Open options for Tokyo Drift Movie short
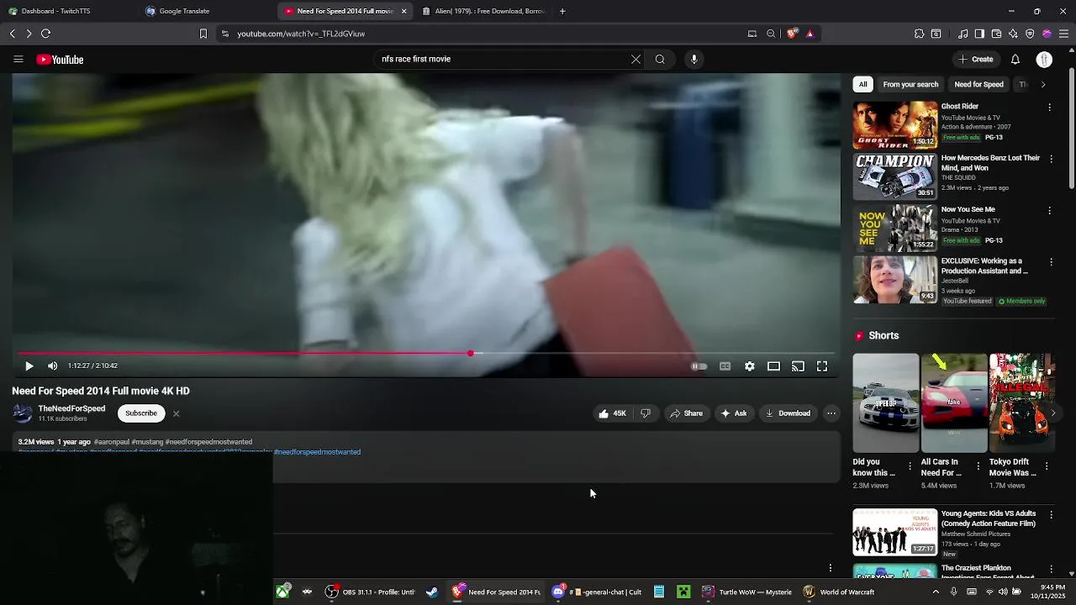 (1045, 466)
